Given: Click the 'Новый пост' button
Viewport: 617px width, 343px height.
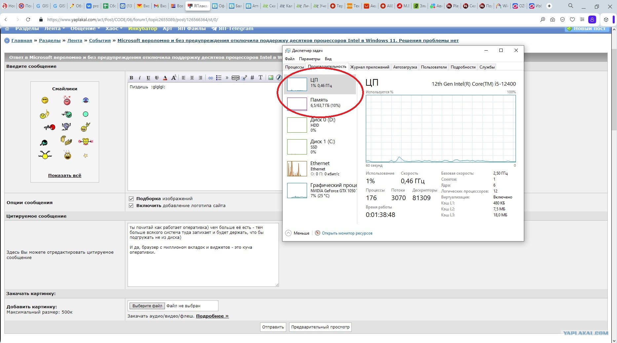Looking at the screenshot, I should tap(587, 29).
